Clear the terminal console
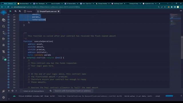Screen dimensions: 183x103 13,91
